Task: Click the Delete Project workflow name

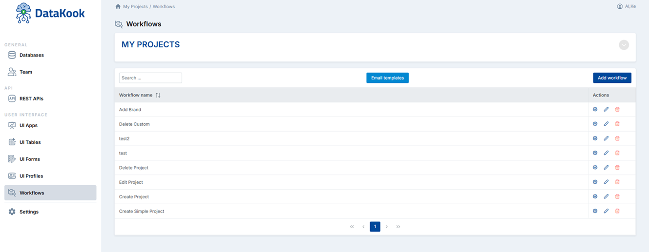Action: pos(134,168)
